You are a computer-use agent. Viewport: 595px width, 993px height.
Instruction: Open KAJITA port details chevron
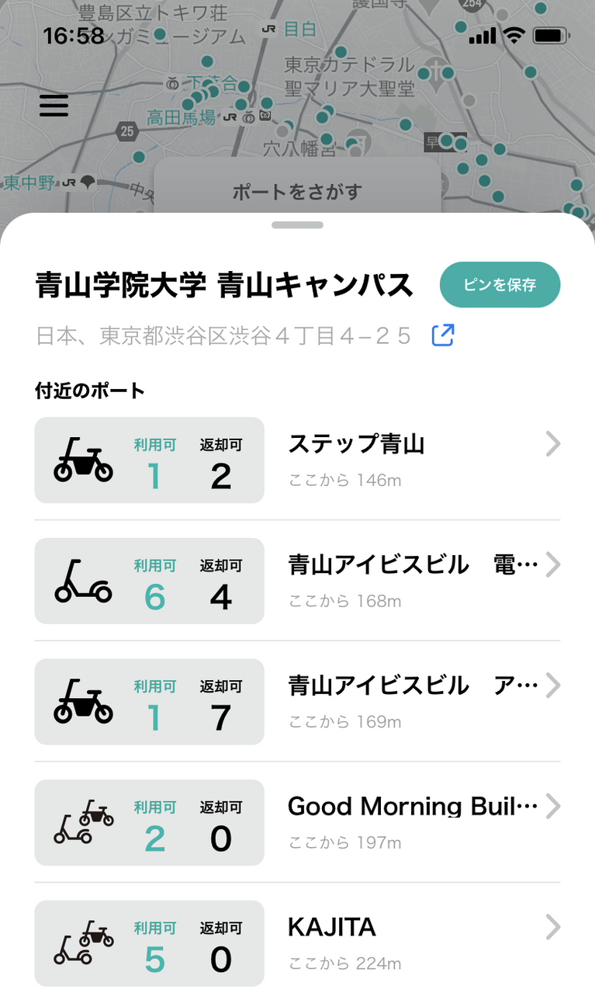click(x=552, y=928)
